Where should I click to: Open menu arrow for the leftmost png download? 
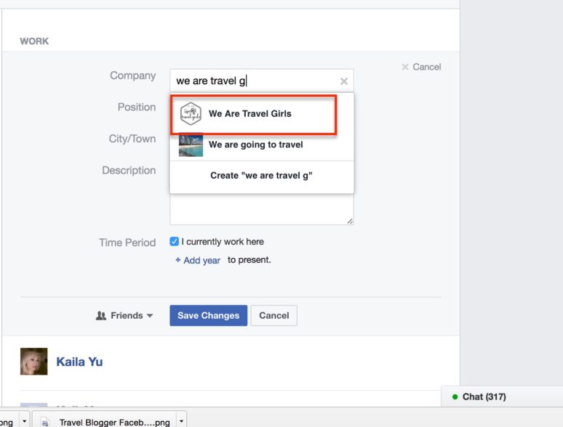pos(24,421)
